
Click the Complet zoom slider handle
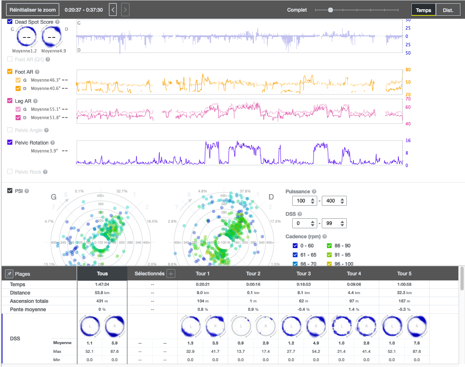(x=331, y=10)
